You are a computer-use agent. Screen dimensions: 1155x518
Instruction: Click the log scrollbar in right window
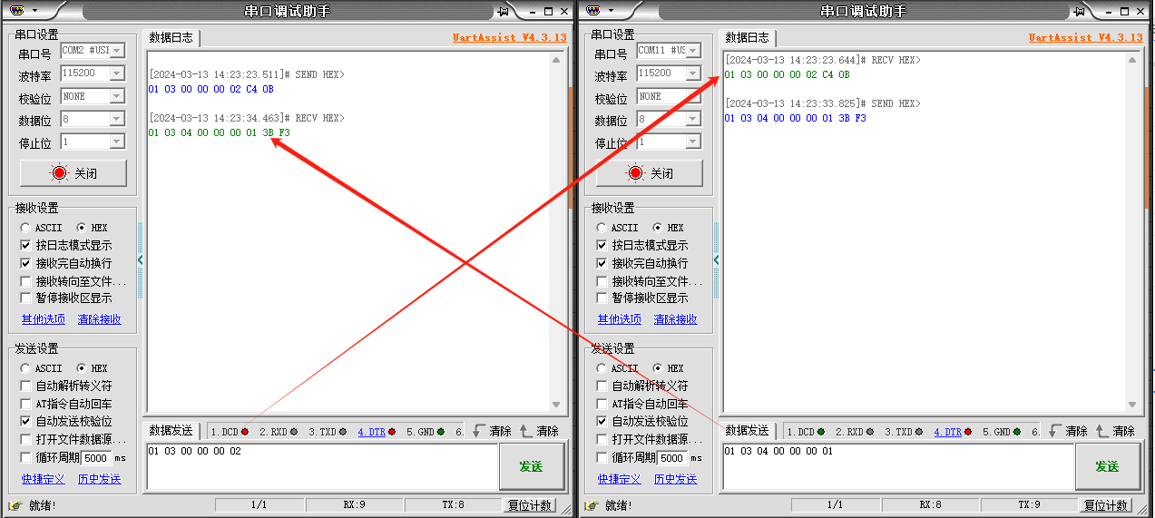pyautogui.click(x=1131, y=227)
